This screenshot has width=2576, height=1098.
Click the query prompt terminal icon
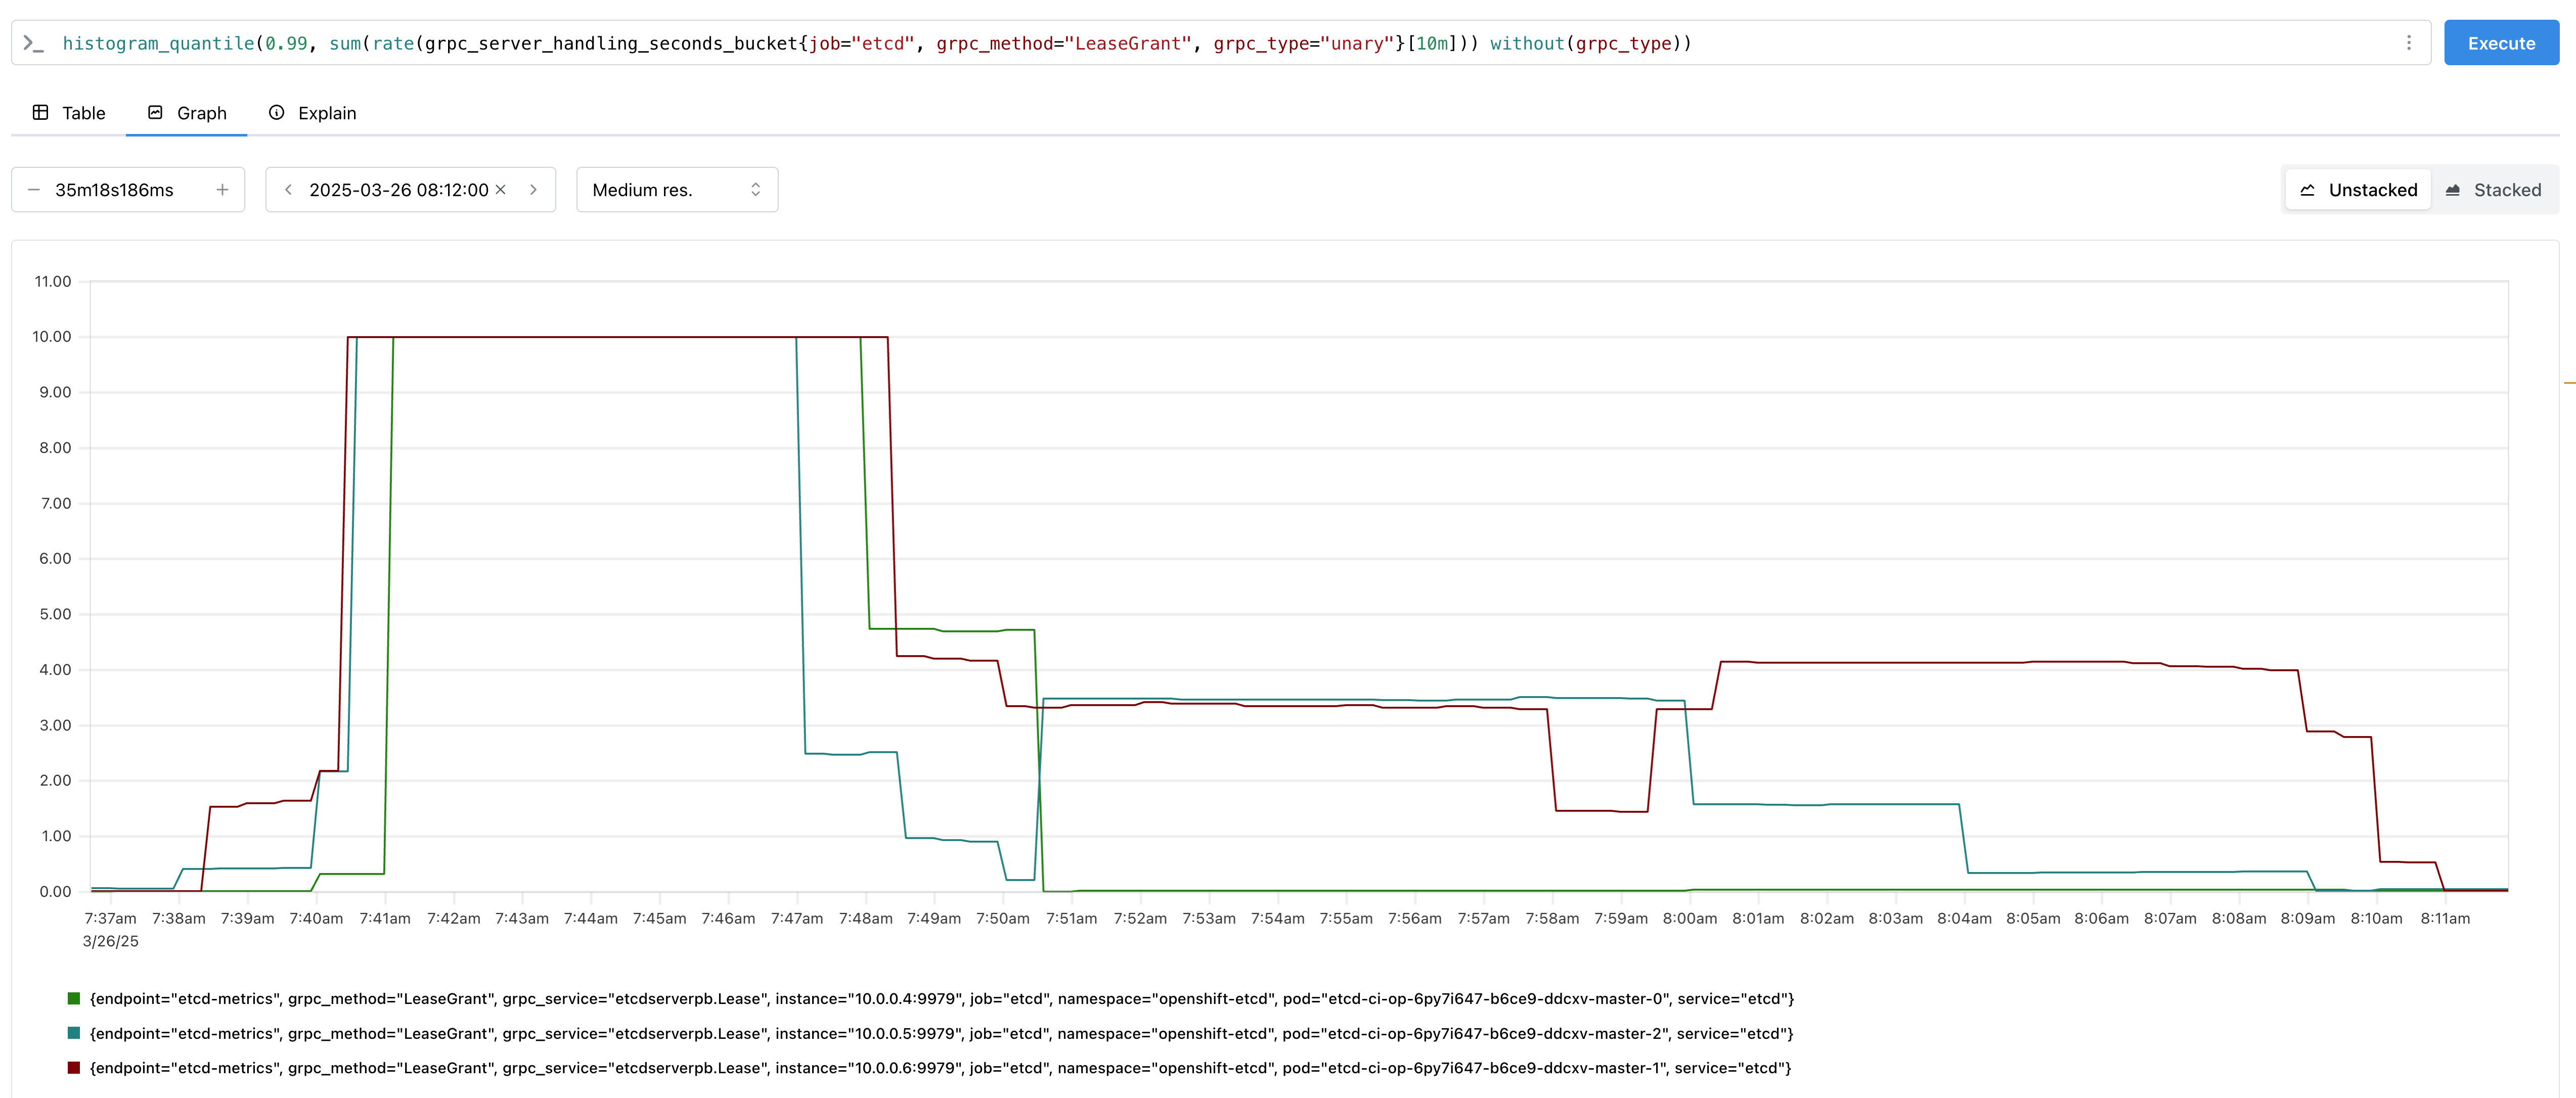(x=33, y=43)
